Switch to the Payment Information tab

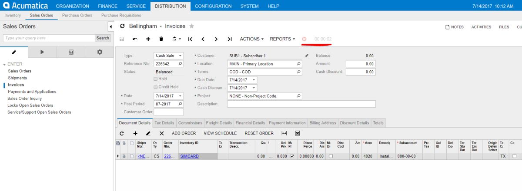pos(287,123)
